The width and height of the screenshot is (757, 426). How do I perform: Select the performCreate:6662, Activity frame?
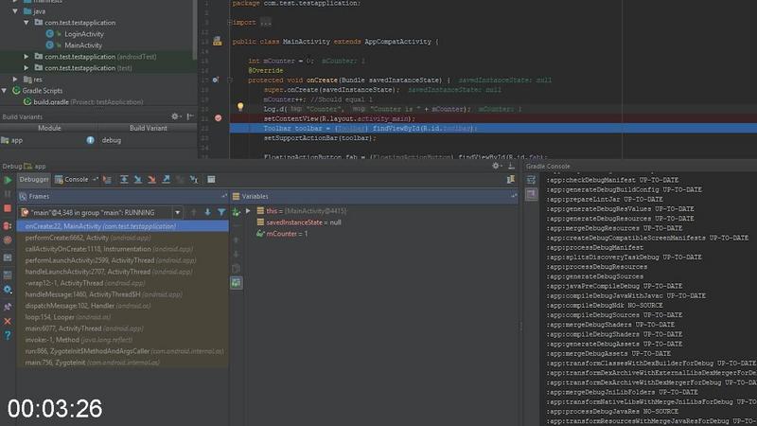(x=123, y=238)
